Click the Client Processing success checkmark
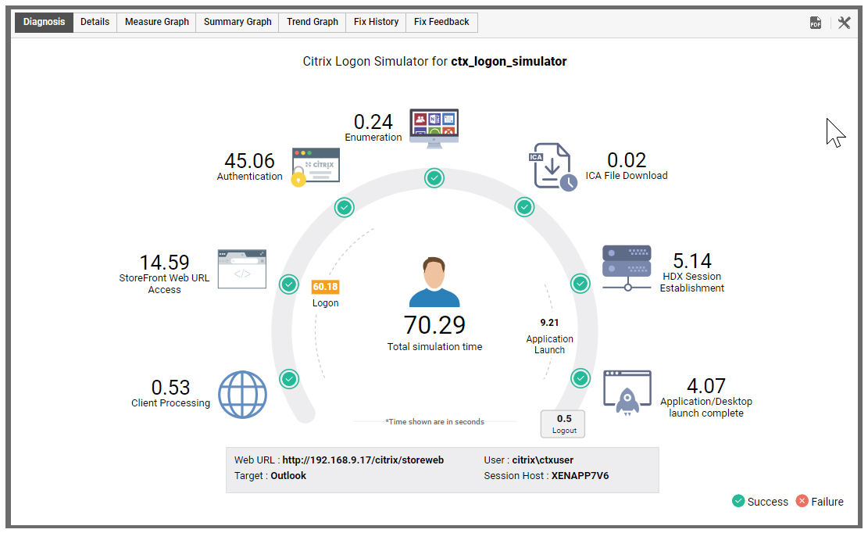868x533 pixels. pos(289,379)
